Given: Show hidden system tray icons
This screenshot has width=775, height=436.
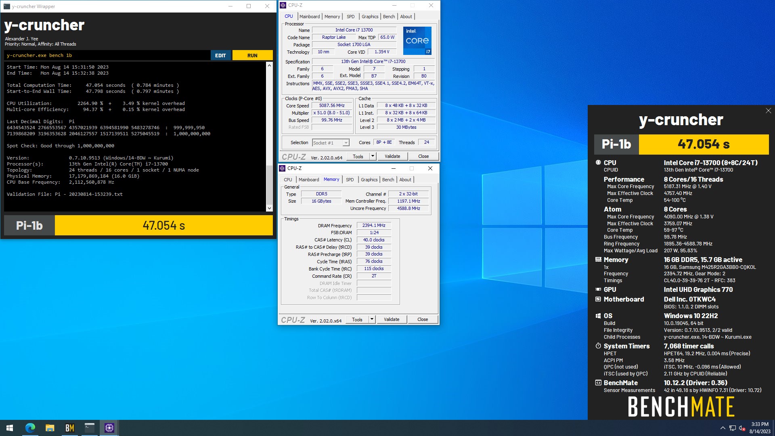Looking at the screenshot, I should click(723, 428).
